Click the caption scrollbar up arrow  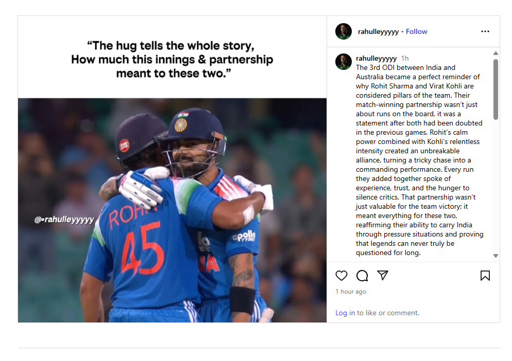[x=496, y=53]
